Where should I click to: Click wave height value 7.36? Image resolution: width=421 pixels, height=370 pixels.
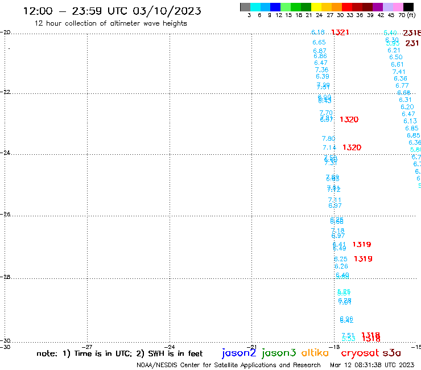click(321, 70)
